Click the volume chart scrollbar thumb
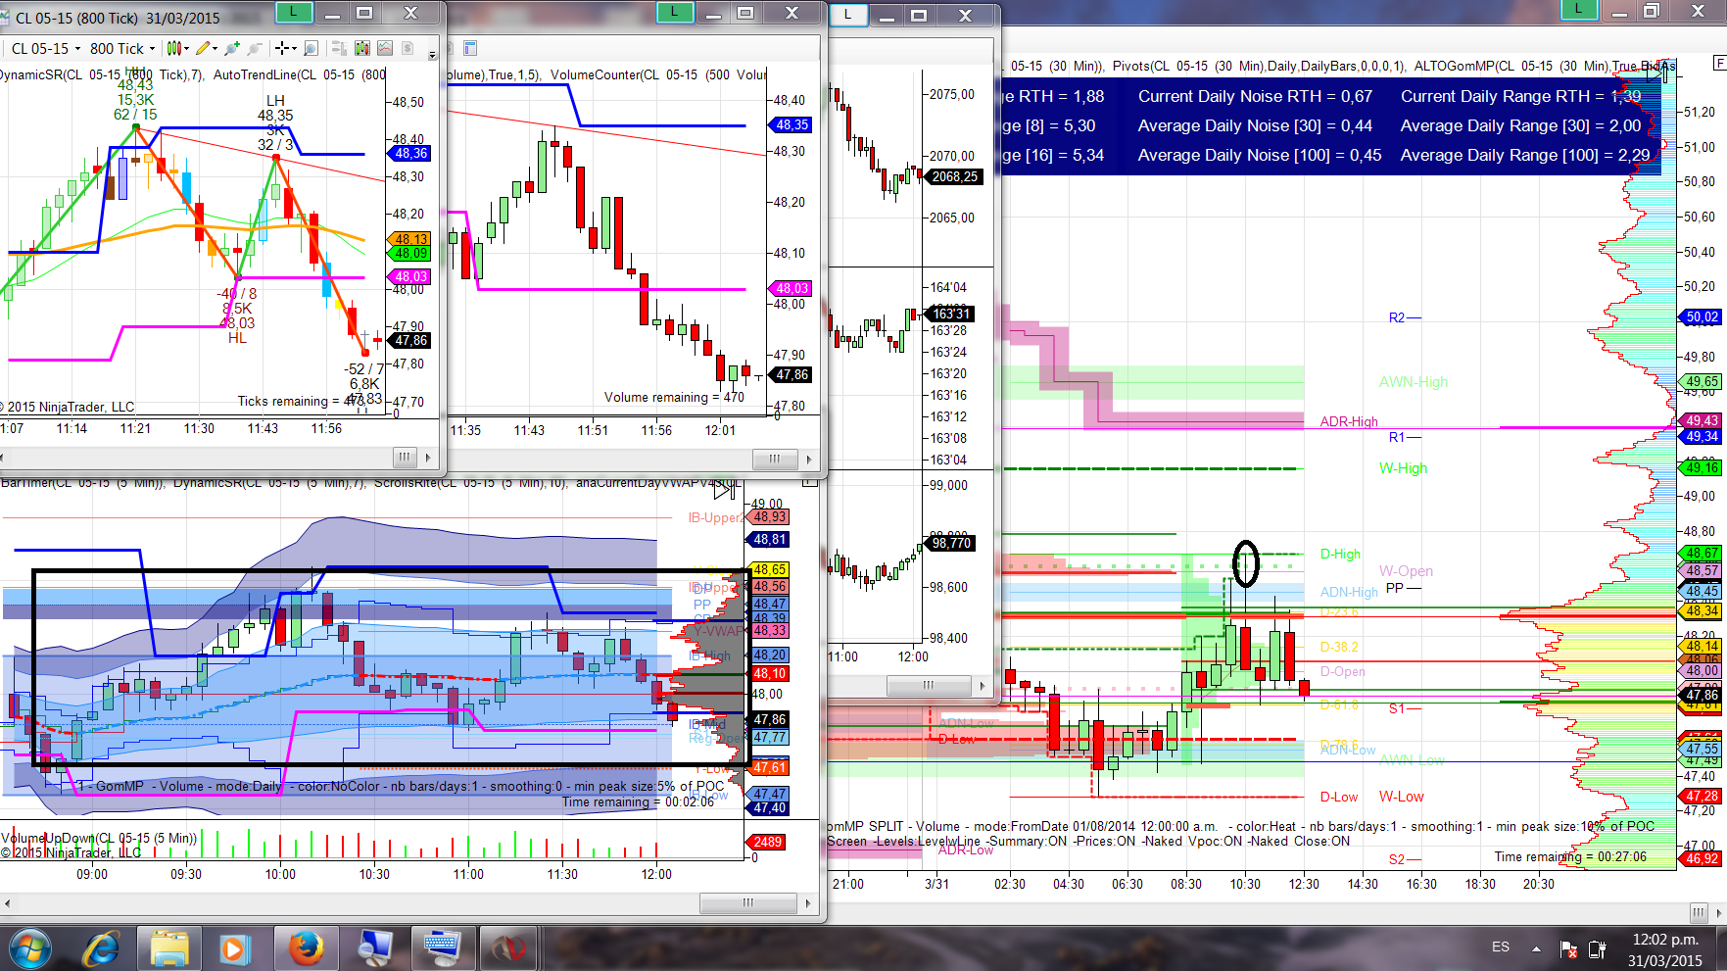The height and width of the screenshot is (971, 1727). click(x=775, y=460)
